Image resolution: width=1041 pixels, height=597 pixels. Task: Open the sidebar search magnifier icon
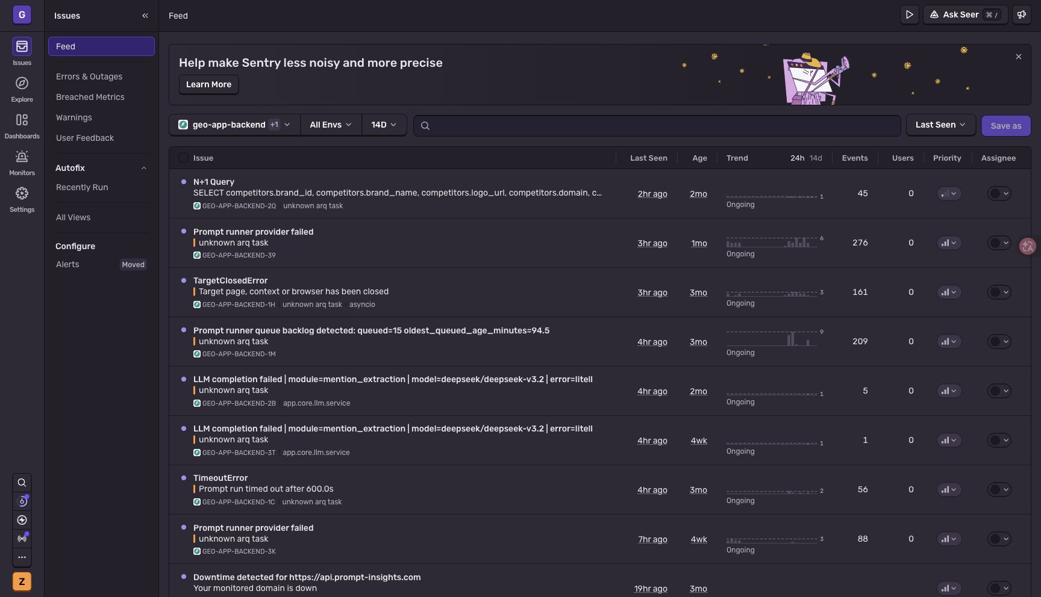pyautogui.click(x=22, y=483)
